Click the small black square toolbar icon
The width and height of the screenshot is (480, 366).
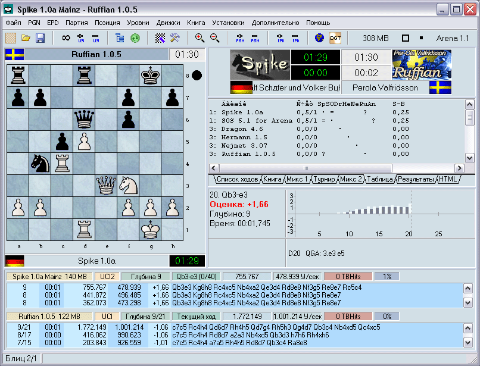pyautogui.click(x=421, y=38)
